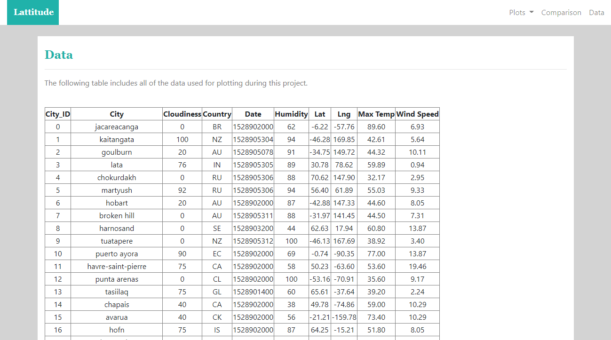
Task: Select the city cell 'kaitangata'
Action: click(x=117, y=140)
